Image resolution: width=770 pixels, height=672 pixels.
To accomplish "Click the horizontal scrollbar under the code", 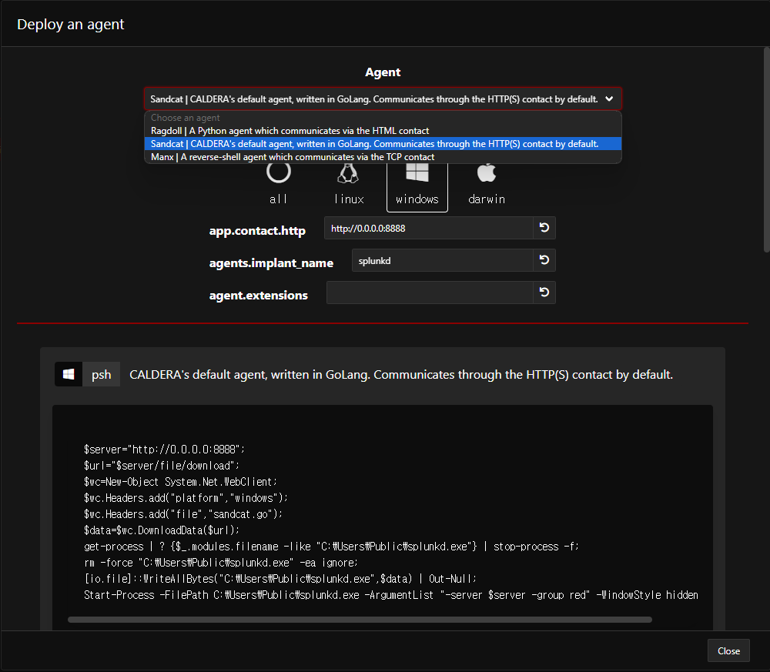I will [x=360, y=620].
